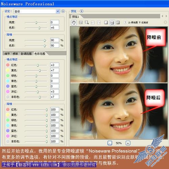Switch to the 细节 tab
The width and height of the screenshot is (169, 169).
(7, 54)
